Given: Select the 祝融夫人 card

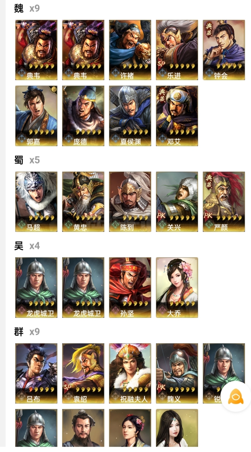Looking at the screenshot, I should point(130,373).
